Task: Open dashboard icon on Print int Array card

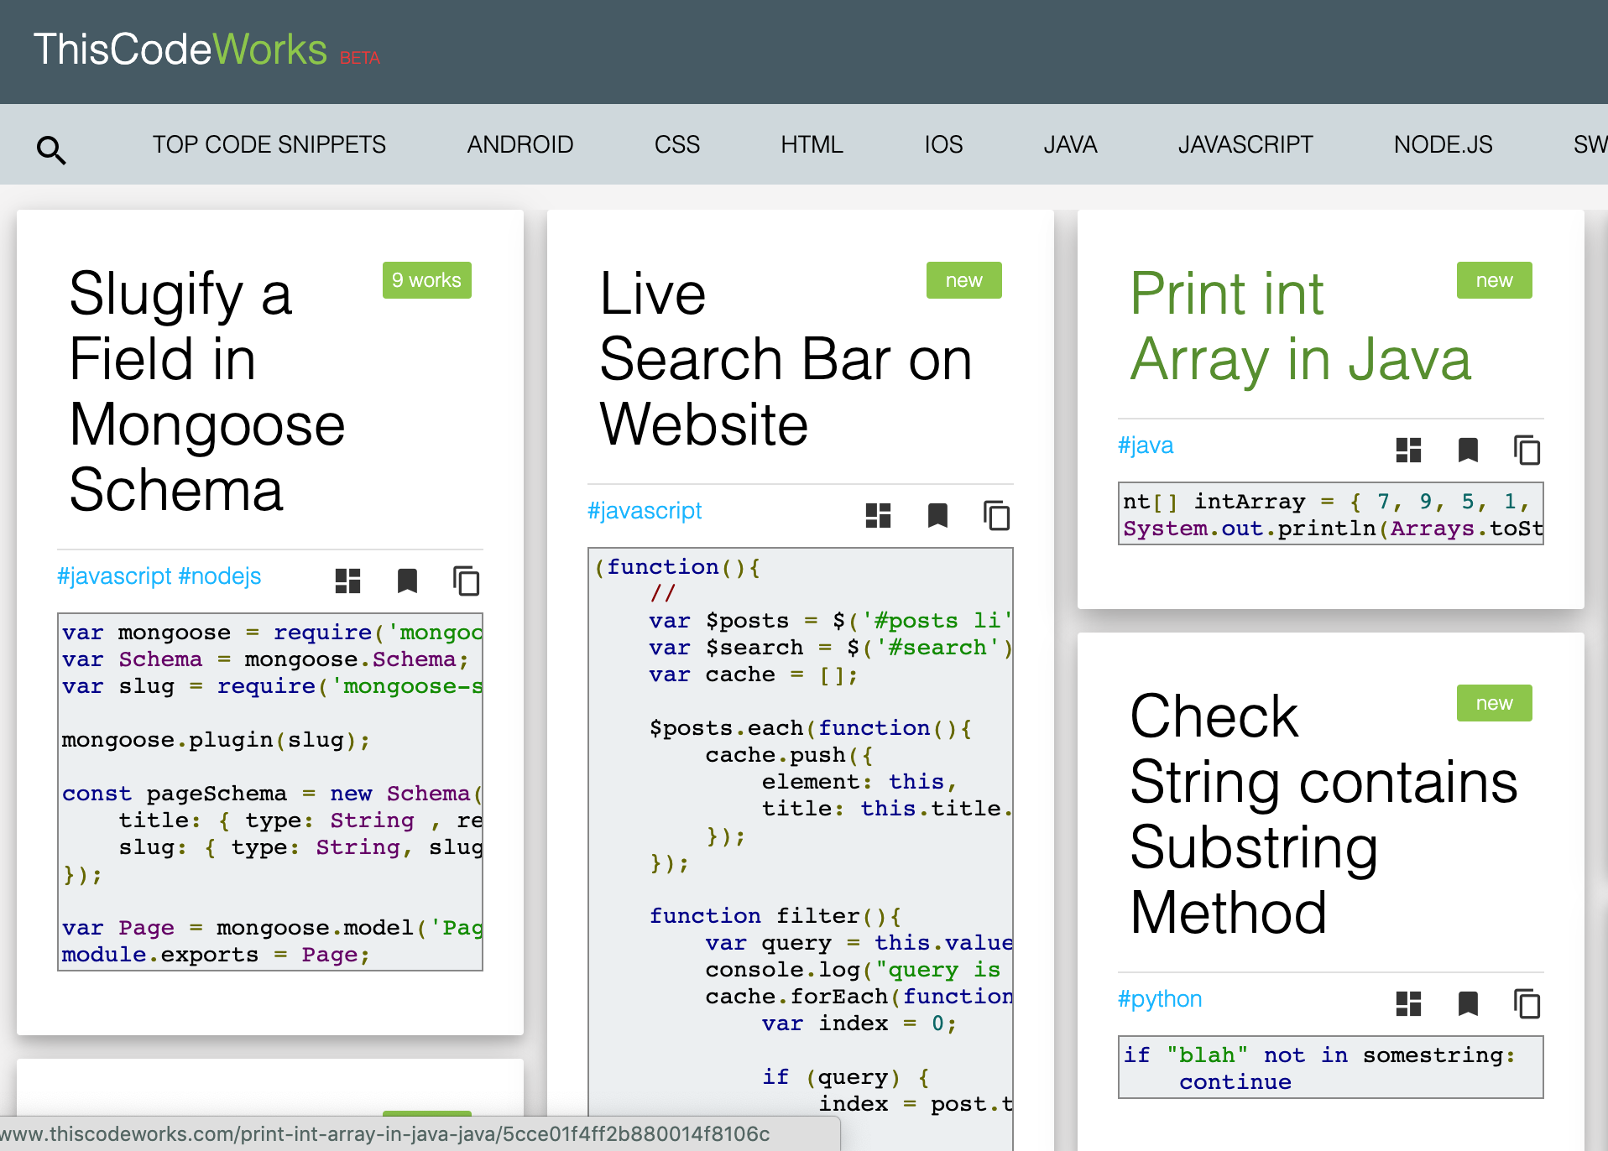Action: (x=1408, y=450)
